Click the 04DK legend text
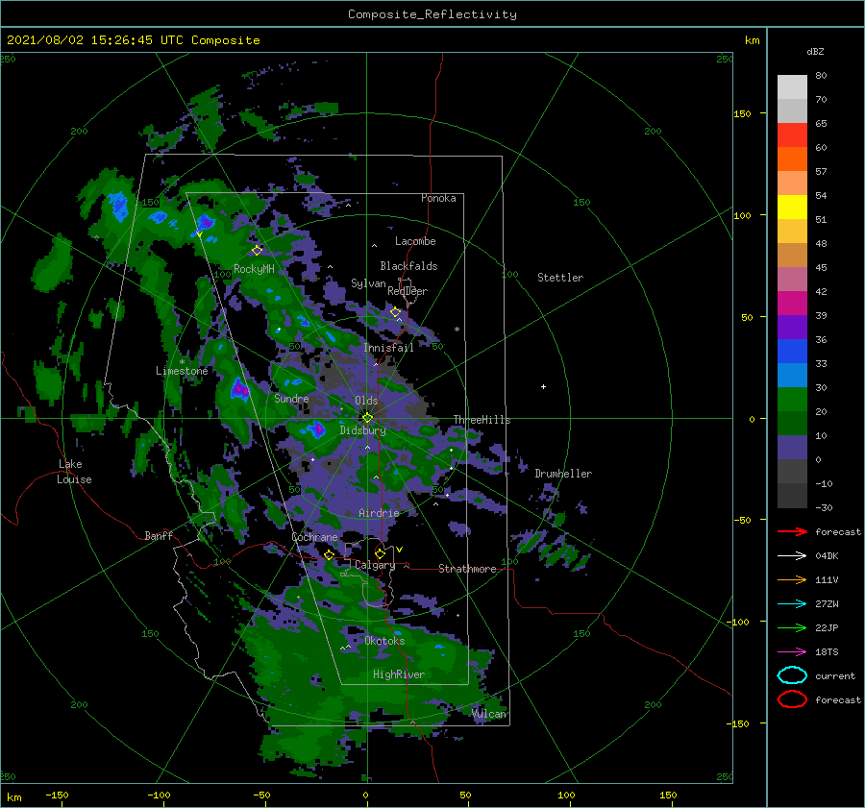This screenshot has width=865, height=808. [x=827, y=556]
